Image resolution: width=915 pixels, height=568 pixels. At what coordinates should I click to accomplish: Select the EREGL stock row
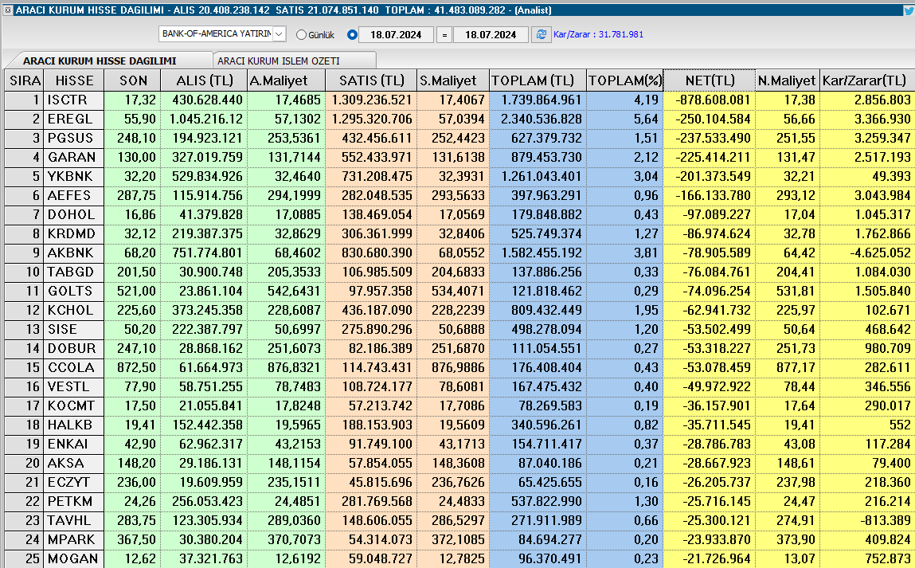tap(459, 119)
